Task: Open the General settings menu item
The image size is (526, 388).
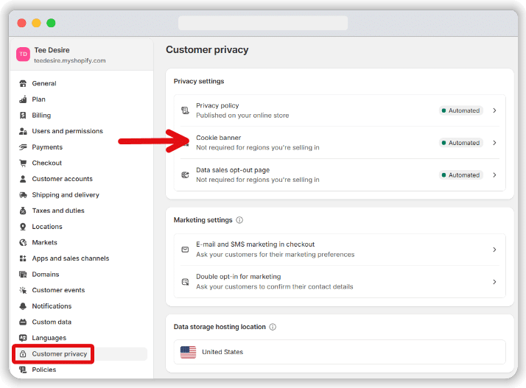Action: 44,83
